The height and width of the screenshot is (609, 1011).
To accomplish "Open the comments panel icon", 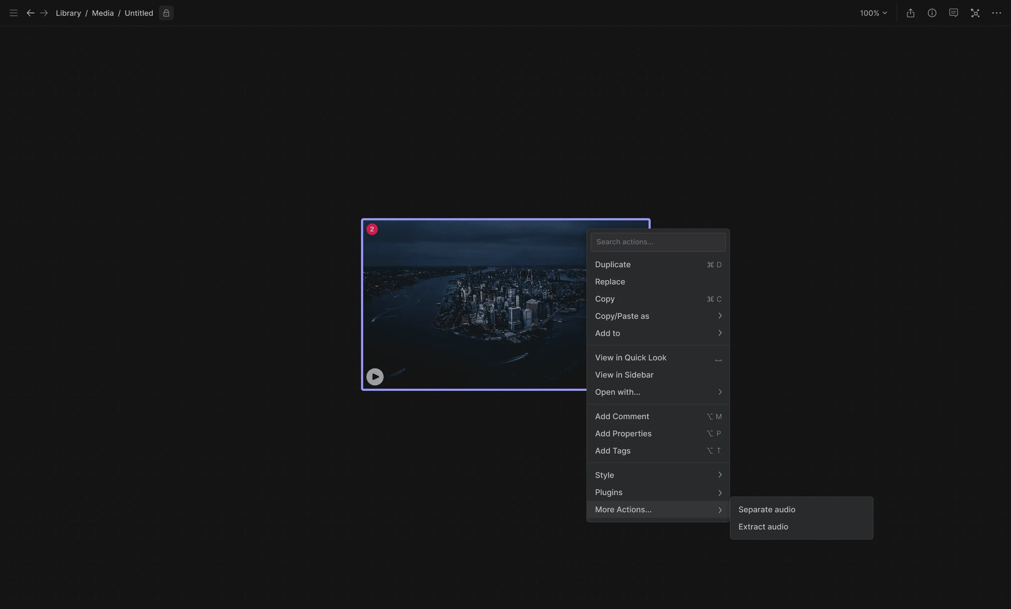I will pyautogui.click(x=954, y=13).
